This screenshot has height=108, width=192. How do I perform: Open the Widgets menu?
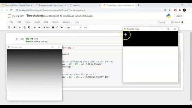point(66,22)
